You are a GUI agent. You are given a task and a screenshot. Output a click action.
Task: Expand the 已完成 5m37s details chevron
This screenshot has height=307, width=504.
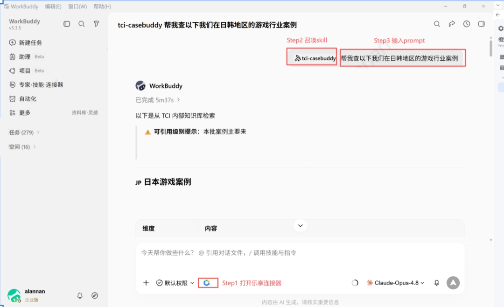tap(179, 100)
